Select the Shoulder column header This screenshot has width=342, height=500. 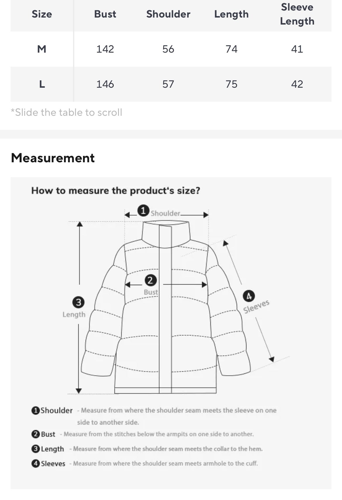[168, 14]
